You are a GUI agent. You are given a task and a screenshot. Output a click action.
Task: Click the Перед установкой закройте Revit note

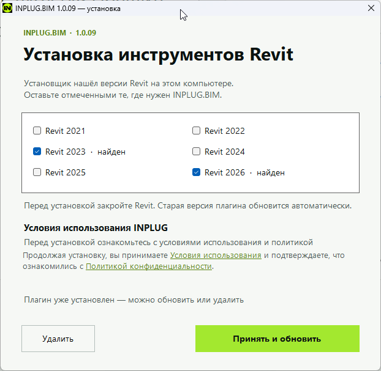point(187,206)
